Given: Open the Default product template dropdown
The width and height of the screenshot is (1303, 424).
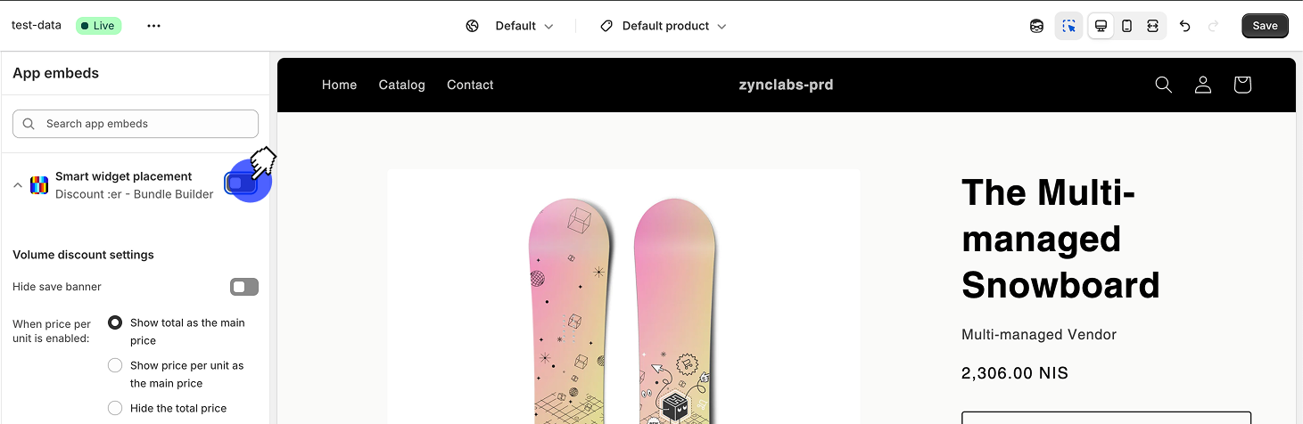Looking at the screenshot, I should coord(664,26).
